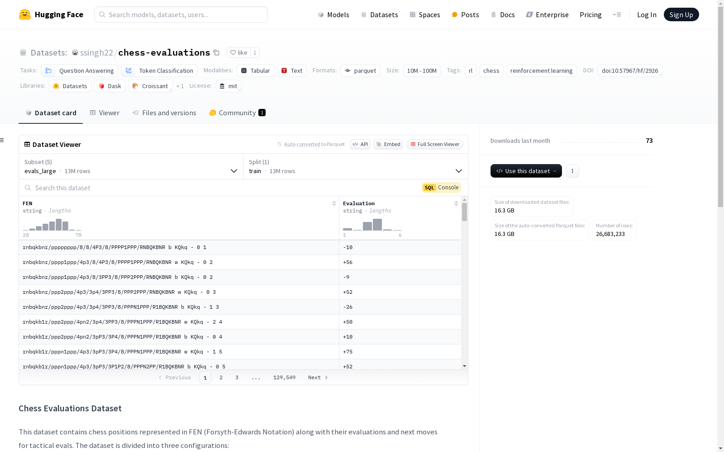Sort the FEN column
Screen dimensions: 724x452
tap(334, 203)
